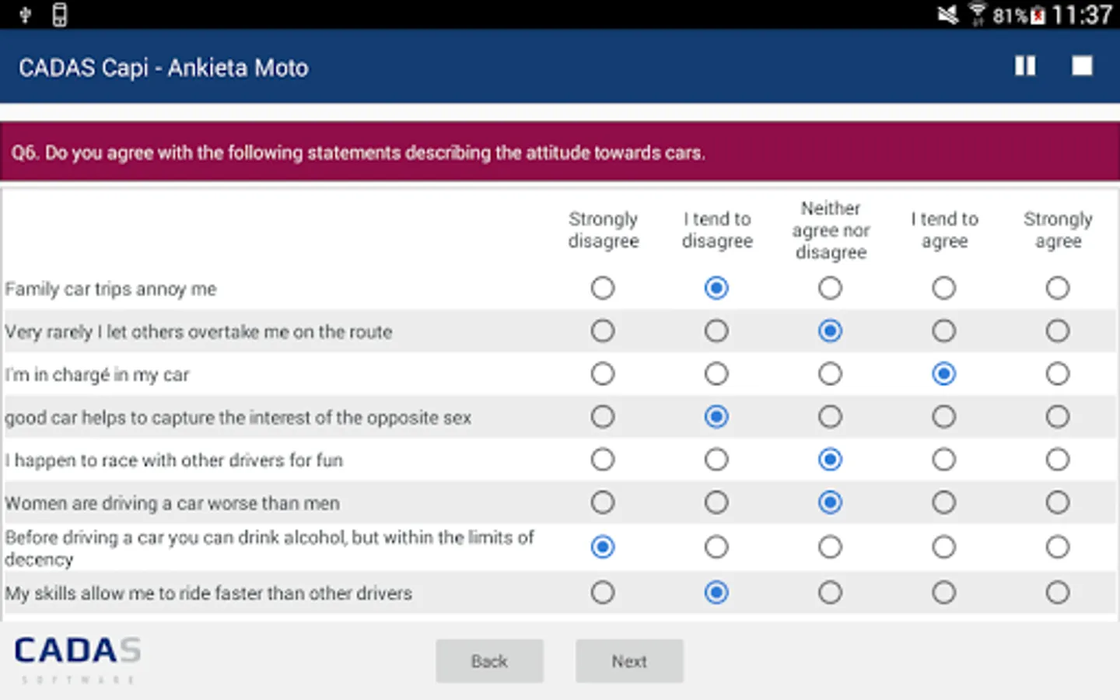Pick I tend to agree for good car

click(943, 417)
